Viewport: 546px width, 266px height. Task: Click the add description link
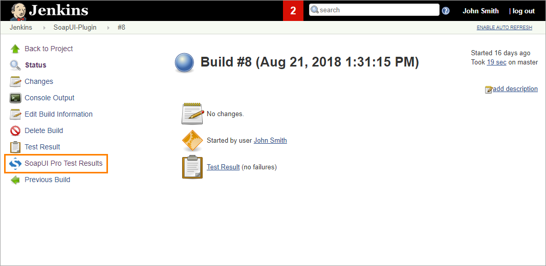click(515, 89)
